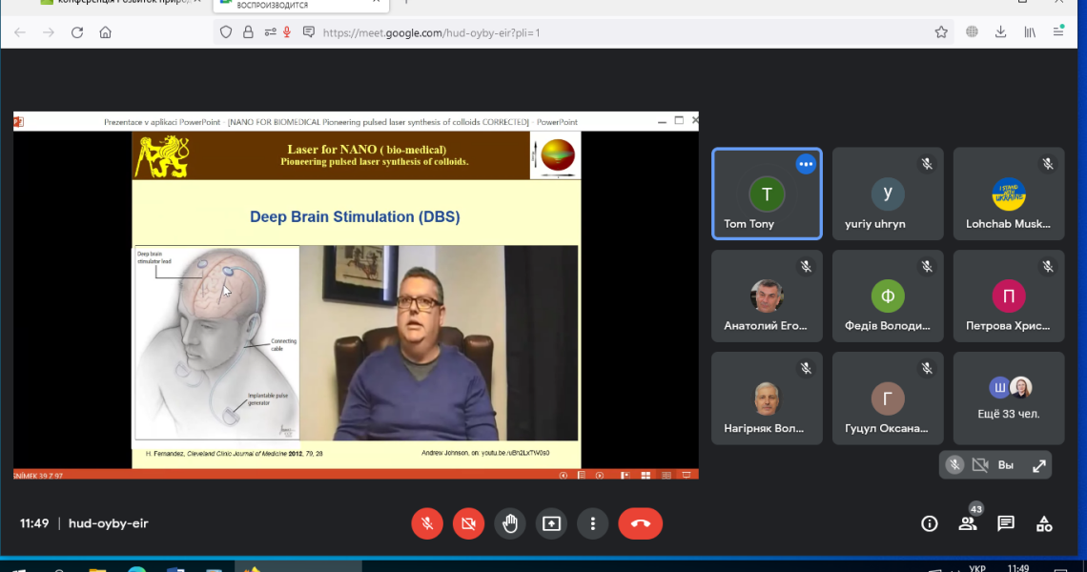Show participants list with 43 badge
Screen dimensions: 1087x572
(969, 522)
